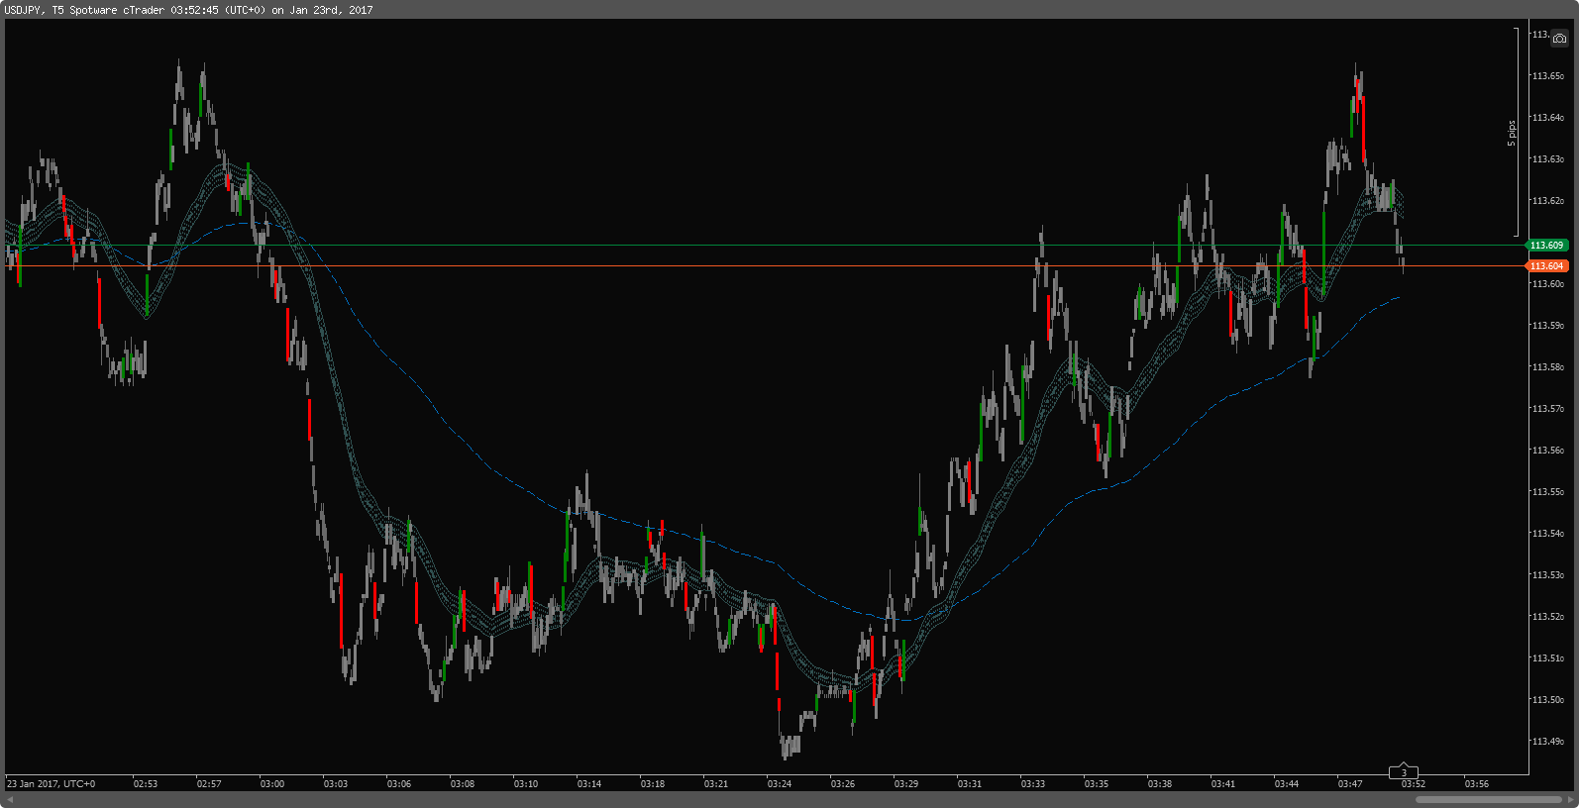Click the tick counter box showing 3
The height and width of the screenshot is (808, 1579).
point(1404,772)
